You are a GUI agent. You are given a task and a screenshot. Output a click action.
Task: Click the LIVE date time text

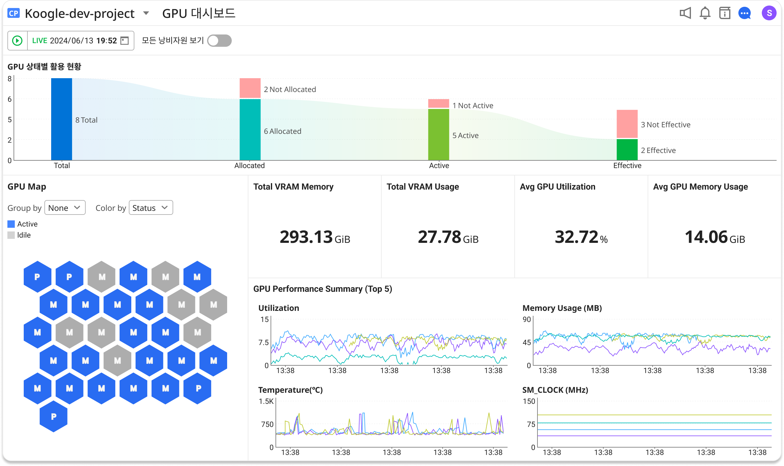(x=75, y=41)
